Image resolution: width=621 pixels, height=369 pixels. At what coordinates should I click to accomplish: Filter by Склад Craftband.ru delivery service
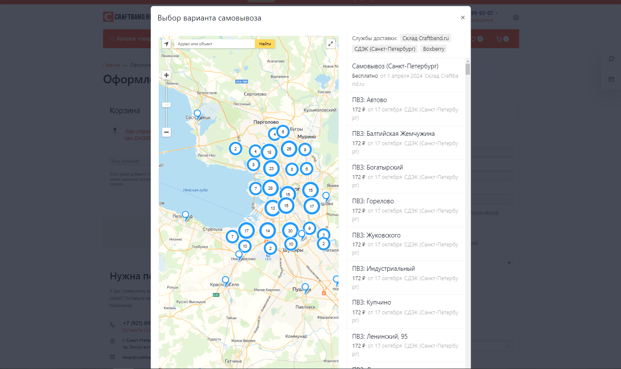click(x=426, y=38)
